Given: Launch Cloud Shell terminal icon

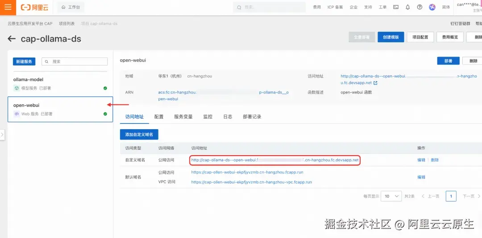Looking at the screenshot, I should 396,8.
